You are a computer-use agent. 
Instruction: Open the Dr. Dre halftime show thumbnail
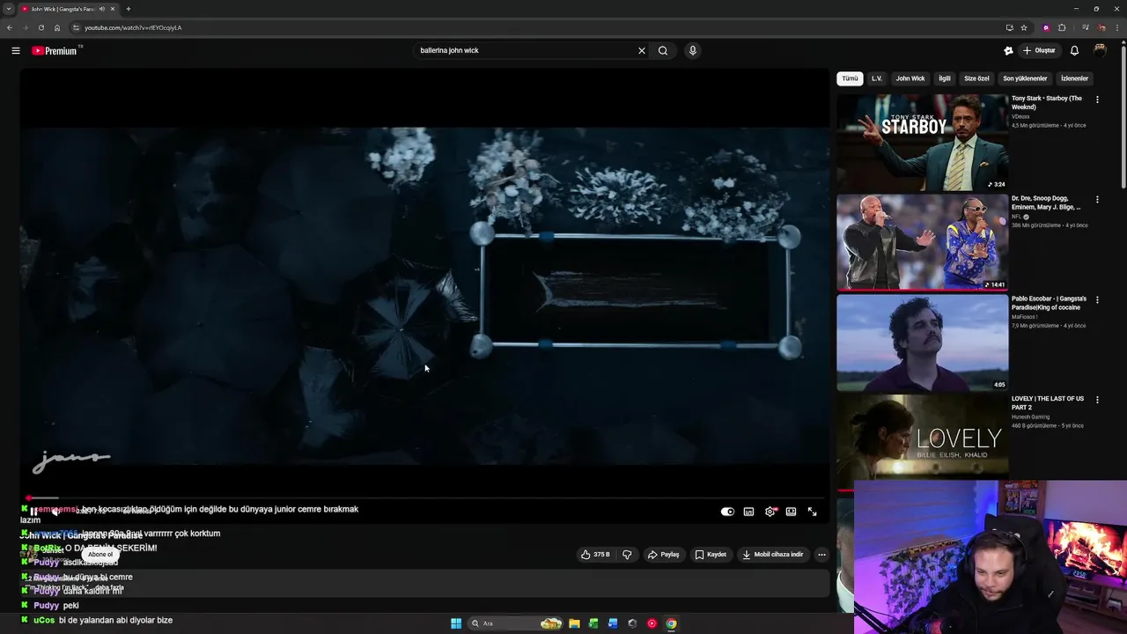point(922,242)
